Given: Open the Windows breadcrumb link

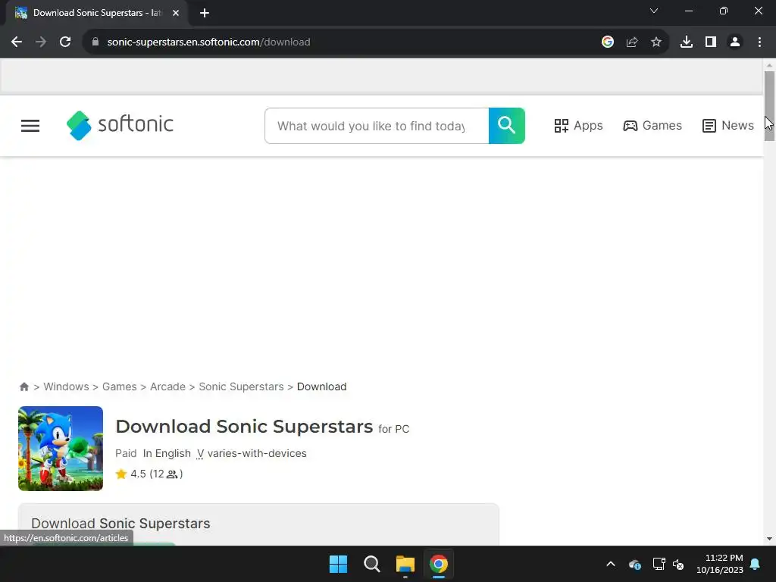Looking at the screenshot, I should point(67,386).
